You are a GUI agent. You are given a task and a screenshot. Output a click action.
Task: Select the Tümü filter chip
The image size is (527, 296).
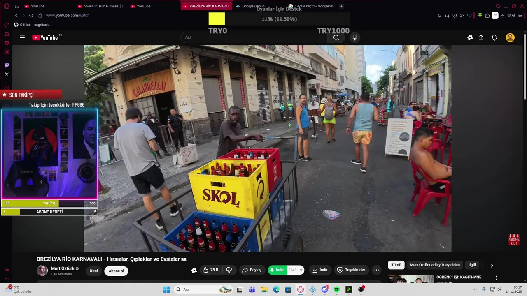(x=396, y=265)
